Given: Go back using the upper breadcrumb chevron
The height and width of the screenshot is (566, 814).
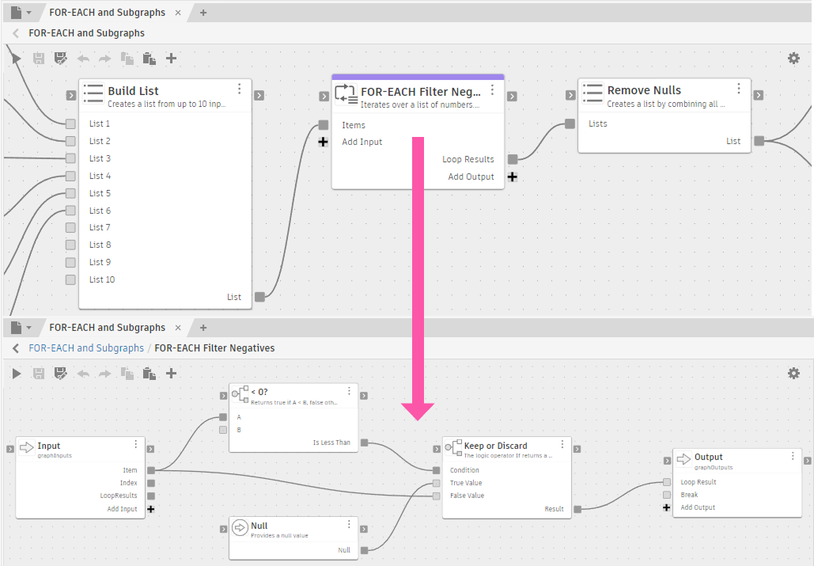Looking at the screenshot, I should tap(16, 33).
